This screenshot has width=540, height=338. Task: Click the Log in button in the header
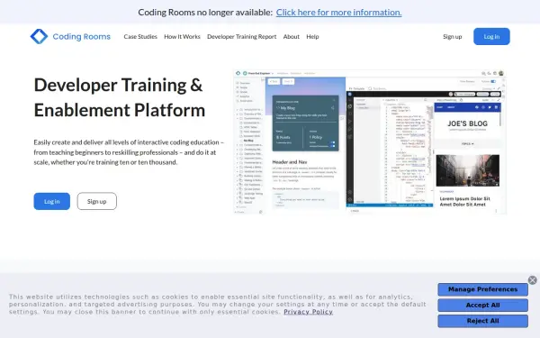[491, 37]
